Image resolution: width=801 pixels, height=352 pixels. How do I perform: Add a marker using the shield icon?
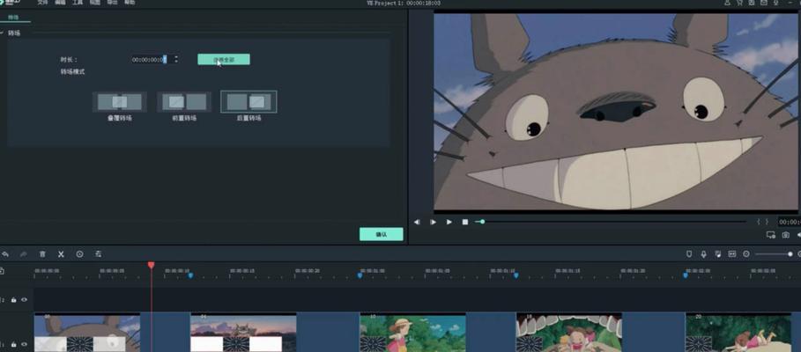pyautogui.click(x=688, y=254)
